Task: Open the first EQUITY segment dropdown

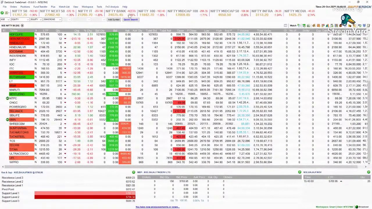Action: click(20, 19)
